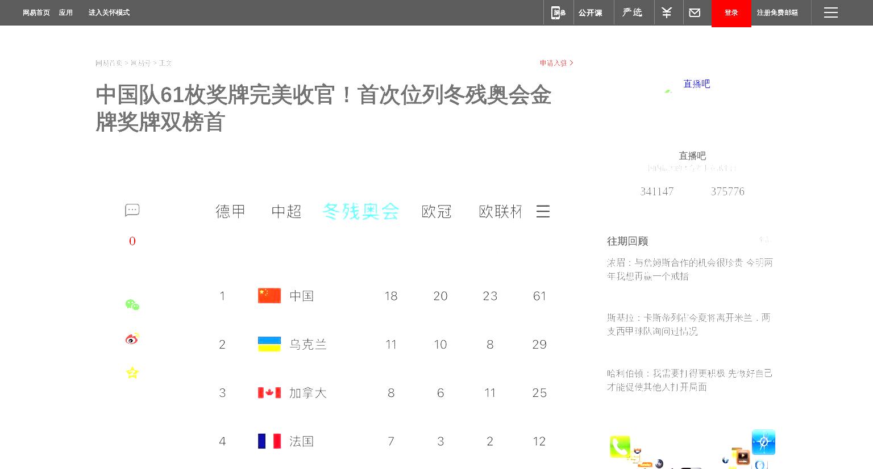Click the blue compass app icon
Image resolution: width=873 pixels, height=469 pixels.
pos(763,442)
